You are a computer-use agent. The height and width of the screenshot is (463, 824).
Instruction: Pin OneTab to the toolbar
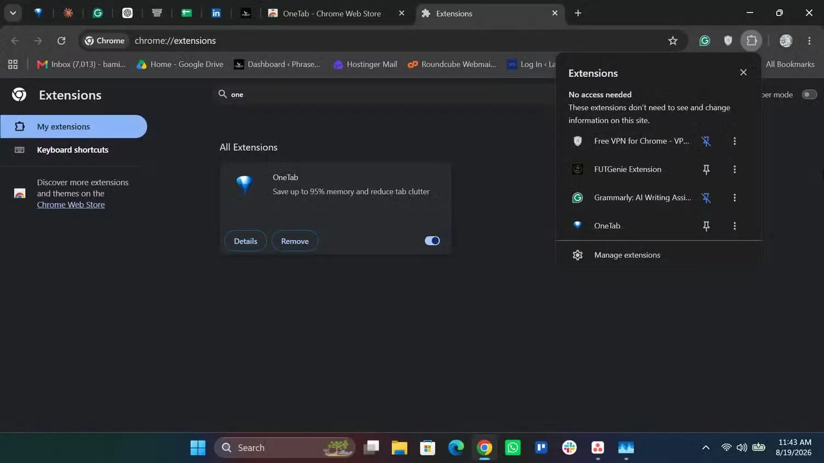coord(706,226)
